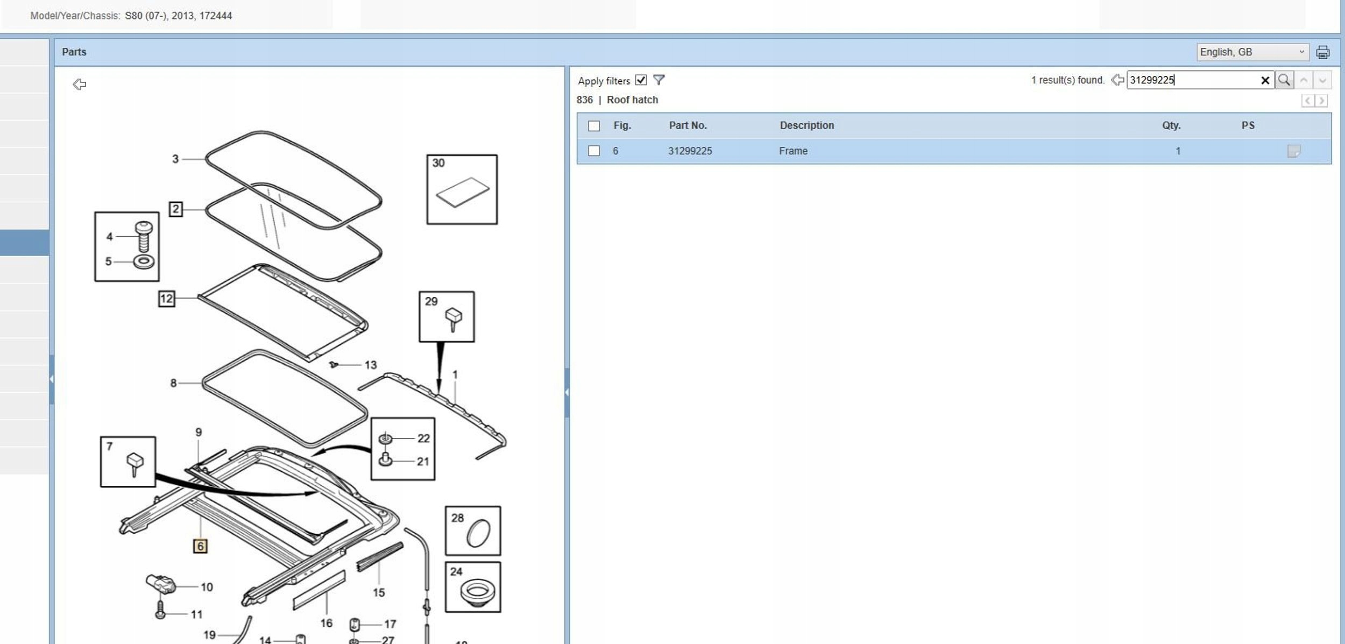1345x644 pixels.
Task: Go to the next search result arrow
Action: pos(1322,81)
